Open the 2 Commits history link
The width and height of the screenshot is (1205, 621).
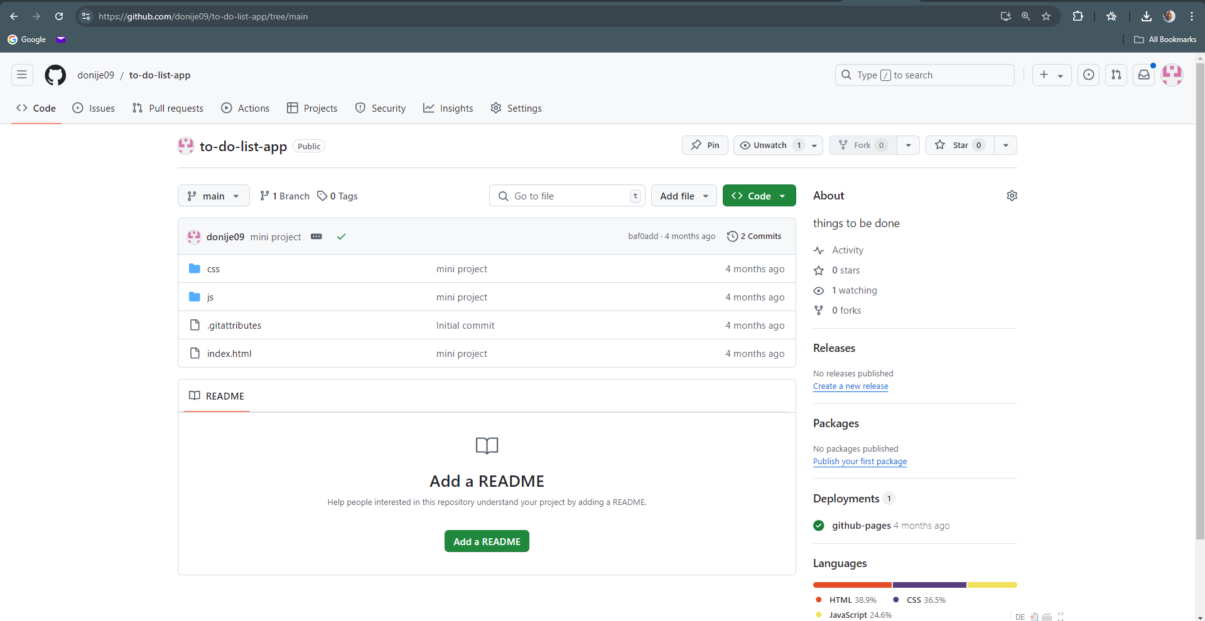[x=754, y=236]
